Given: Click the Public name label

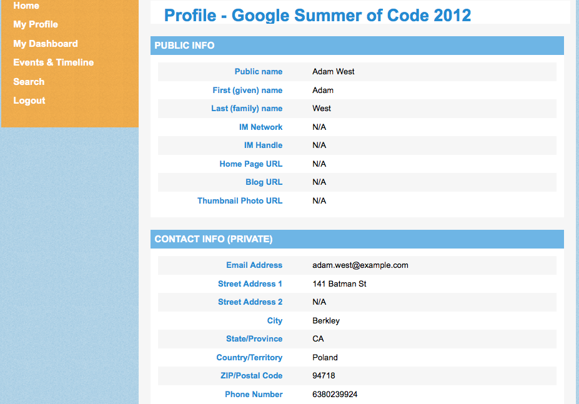Looking at the screenshot, I should (x=259, y=72).
